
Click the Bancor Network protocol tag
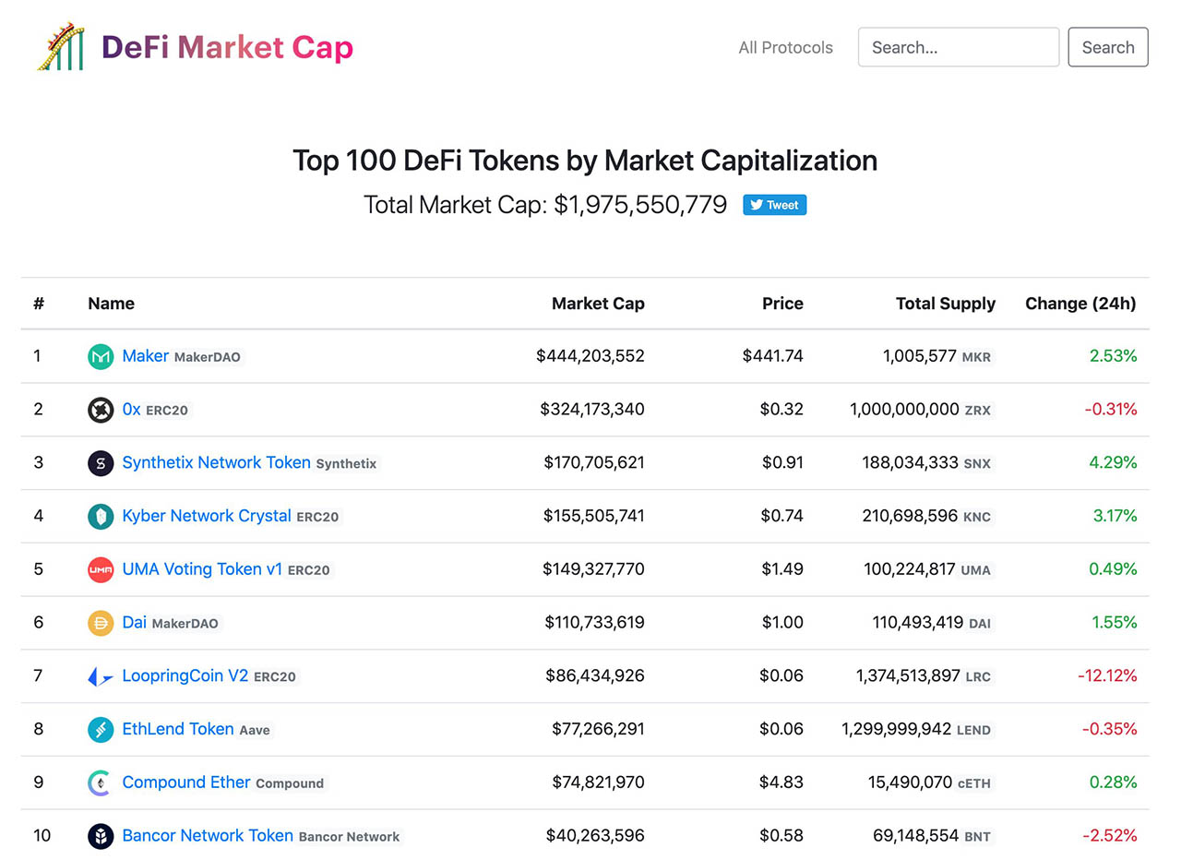coord(350,837)
